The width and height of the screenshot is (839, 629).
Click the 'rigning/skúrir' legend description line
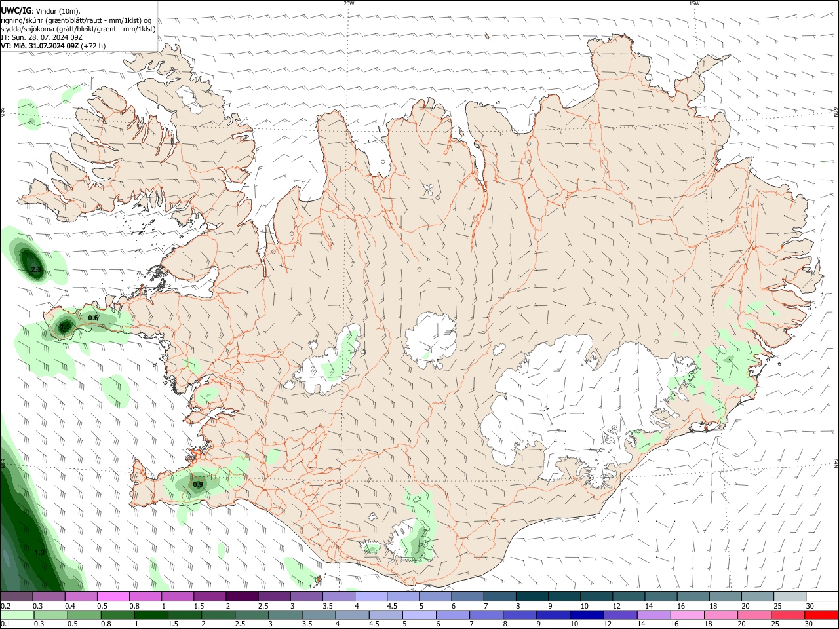click(x=76, y=20)
